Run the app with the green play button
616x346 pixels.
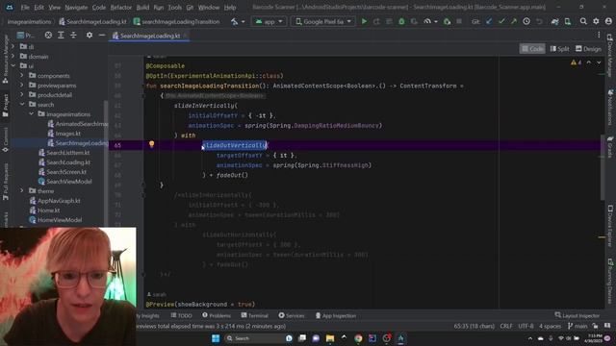click(x=364, y=21)
